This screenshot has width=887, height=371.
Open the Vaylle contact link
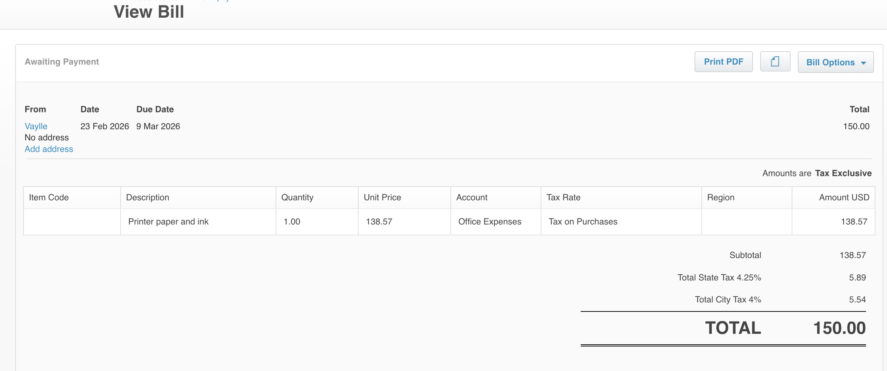[36, 126]
